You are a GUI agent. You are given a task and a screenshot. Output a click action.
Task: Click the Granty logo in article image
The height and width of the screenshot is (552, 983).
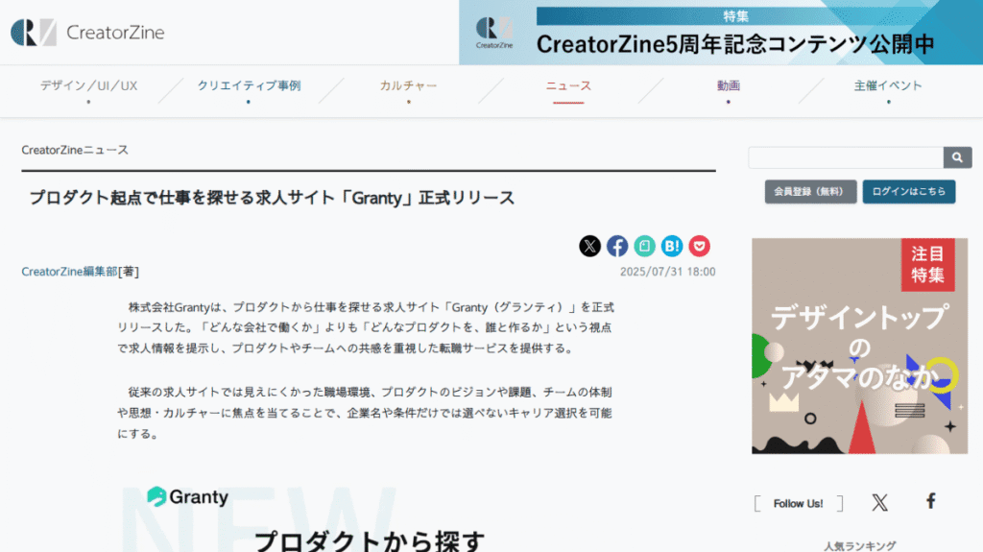[x=187, y=497]
